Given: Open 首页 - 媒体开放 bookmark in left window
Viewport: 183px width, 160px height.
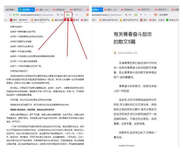Looking at the screenshot, I should tap(19, 20).
